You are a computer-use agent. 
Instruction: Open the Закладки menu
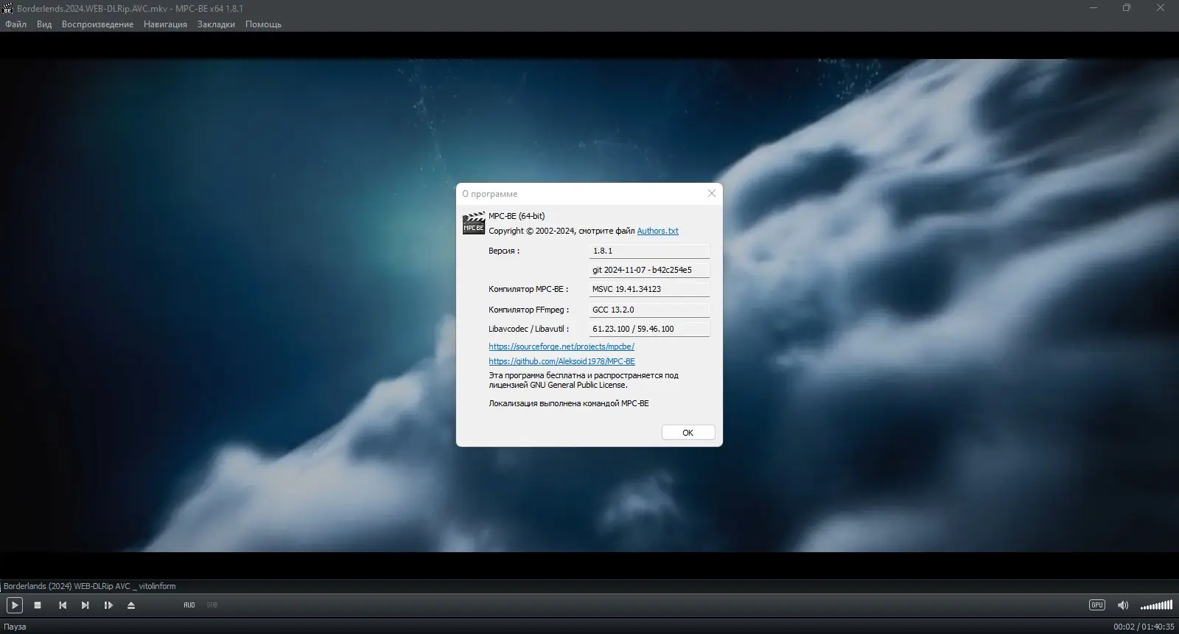coord(216,24)
